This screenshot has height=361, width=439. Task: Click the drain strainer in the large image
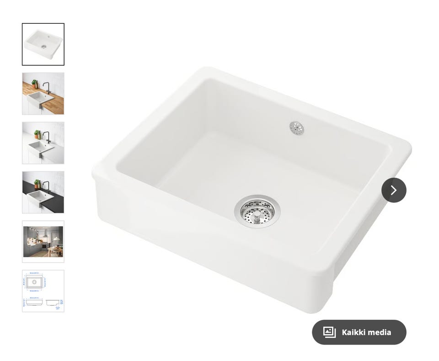(x=257, y=211)
